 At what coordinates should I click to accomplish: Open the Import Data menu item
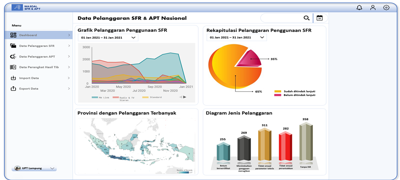click(x=39, y=78)
